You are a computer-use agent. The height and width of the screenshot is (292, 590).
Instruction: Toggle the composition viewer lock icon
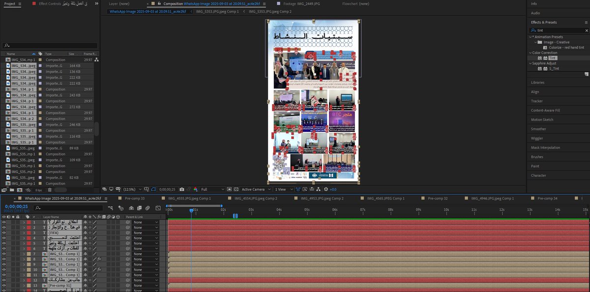pos(159,3)
